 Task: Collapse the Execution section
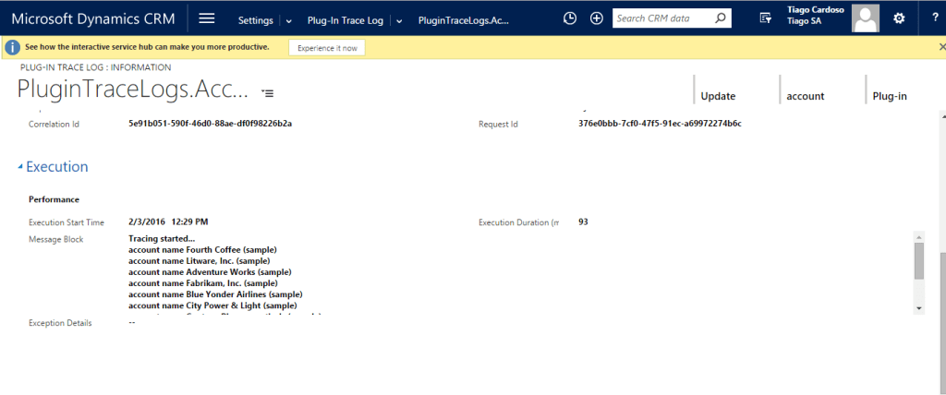point(20,167)
